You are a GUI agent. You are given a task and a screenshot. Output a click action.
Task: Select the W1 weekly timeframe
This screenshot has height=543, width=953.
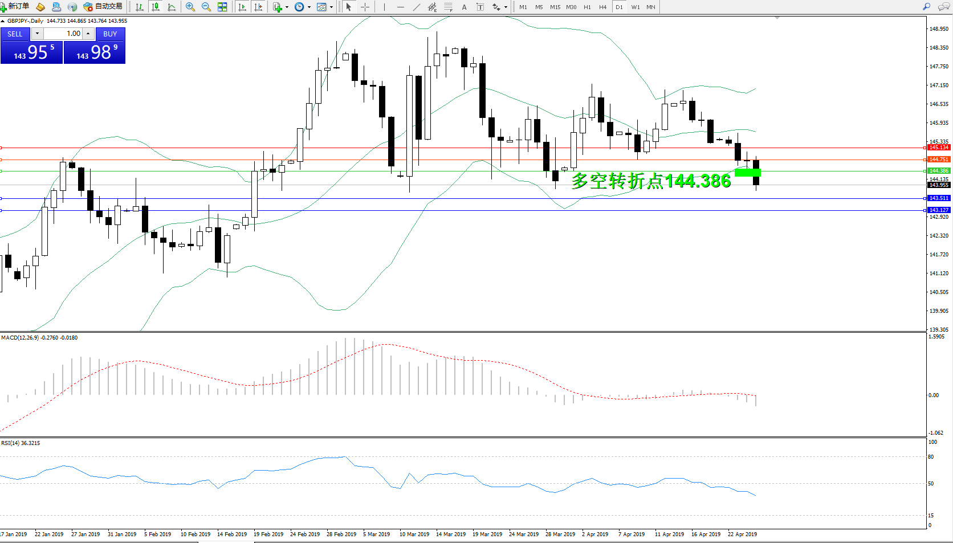click(635, 7)
